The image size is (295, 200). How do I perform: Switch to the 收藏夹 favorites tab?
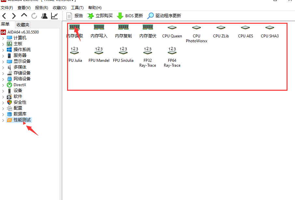23,24
